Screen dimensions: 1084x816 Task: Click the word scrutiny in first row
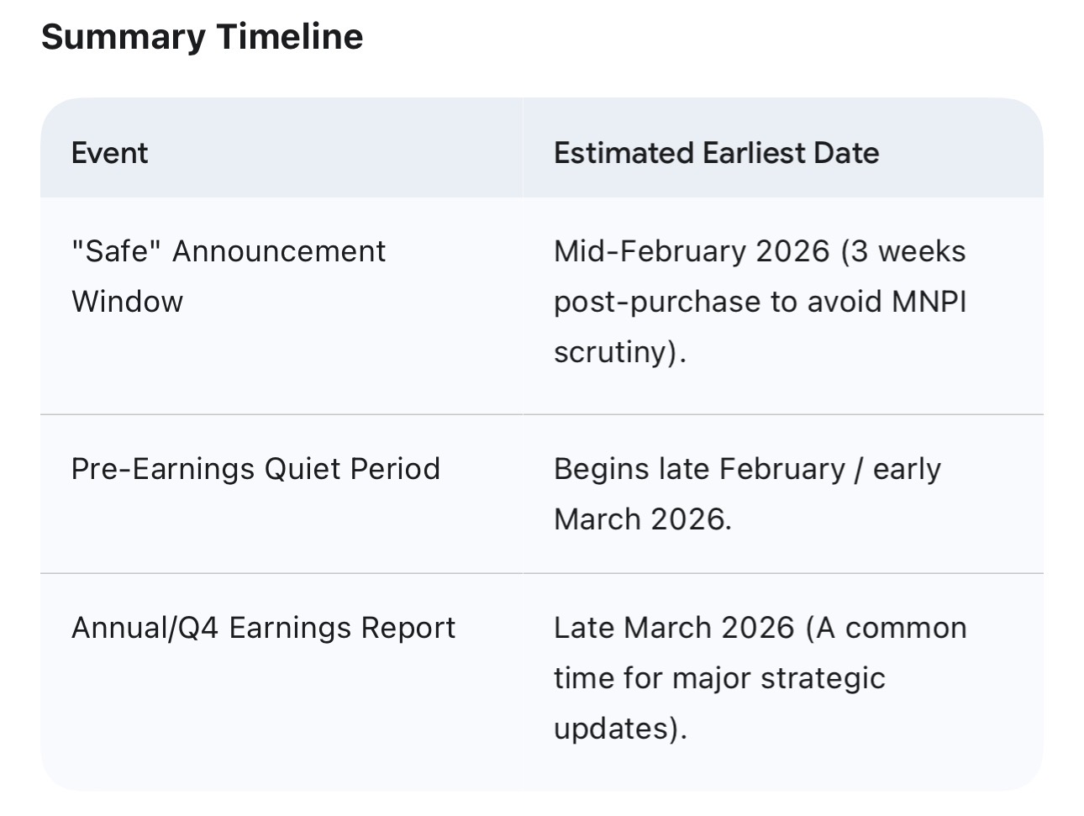tap(613, 351)
